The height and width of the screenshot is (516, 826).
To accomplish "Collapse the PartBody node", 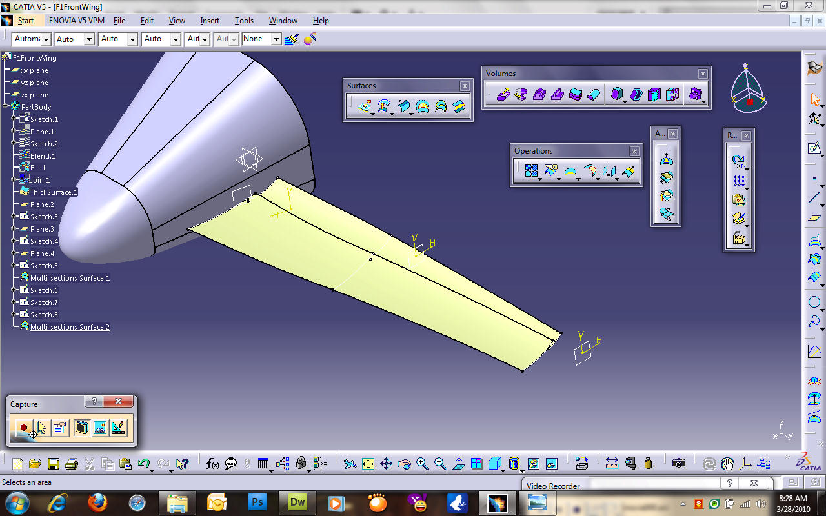I will click(5, 107).
